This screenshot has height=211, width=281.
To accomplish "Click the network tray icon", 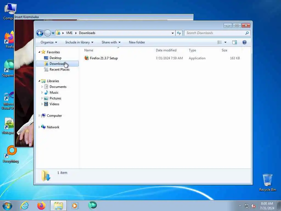I will click(247, 206).
